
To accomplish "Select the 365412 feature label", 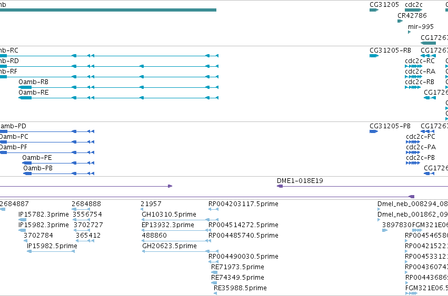I will [x=88, y=236].
